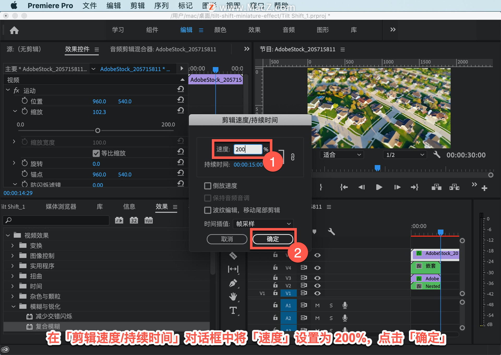This screenshot has width=501, height=355.
Task: Solo track A2
Action: click(x=331, y=318)
